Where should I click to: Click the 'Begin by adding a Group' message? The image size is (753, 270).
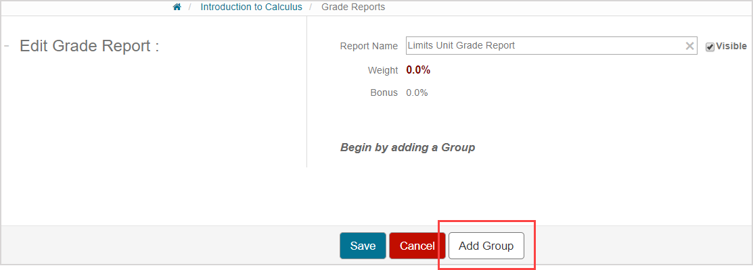tap(407, 147)
